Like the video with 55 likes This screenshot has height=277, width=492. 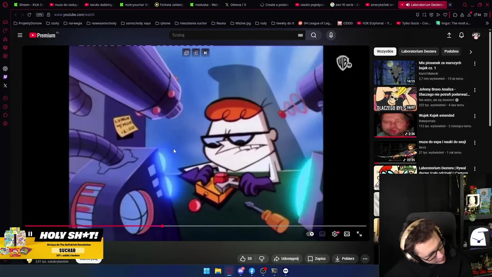coord(246,259)
